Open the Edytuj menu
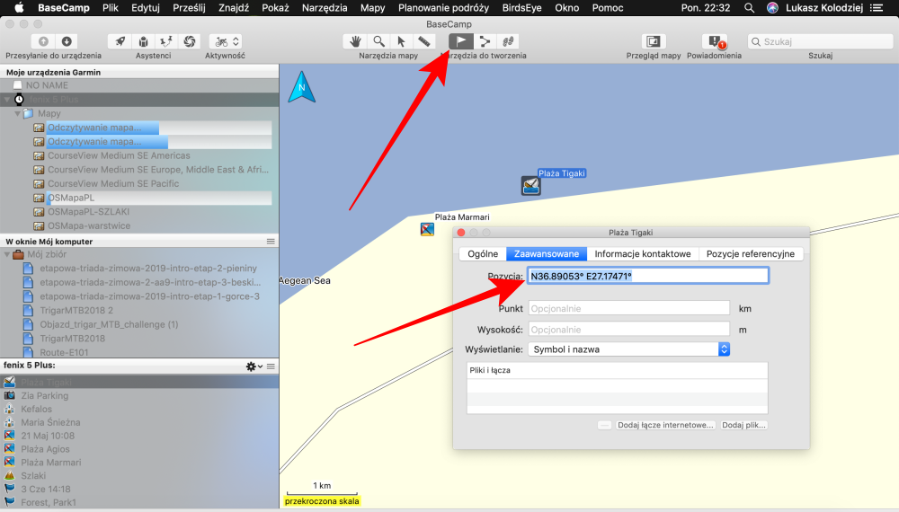 146,7
